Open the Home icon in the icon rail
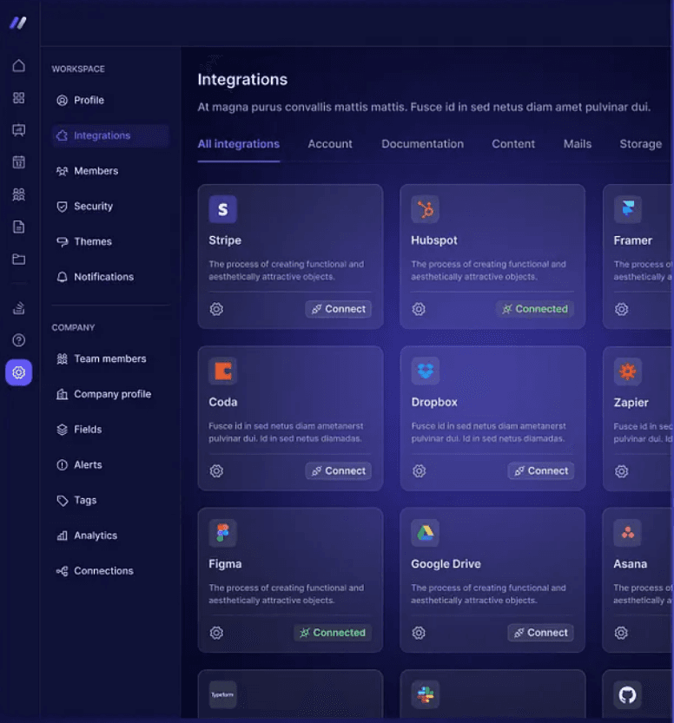Viewport: 674px width, 723px height. pos(18,66)
